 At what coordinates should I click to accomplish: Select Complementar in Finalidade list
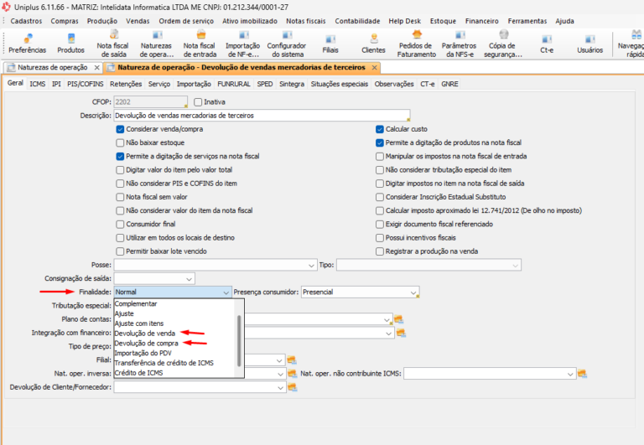(136, 303)
